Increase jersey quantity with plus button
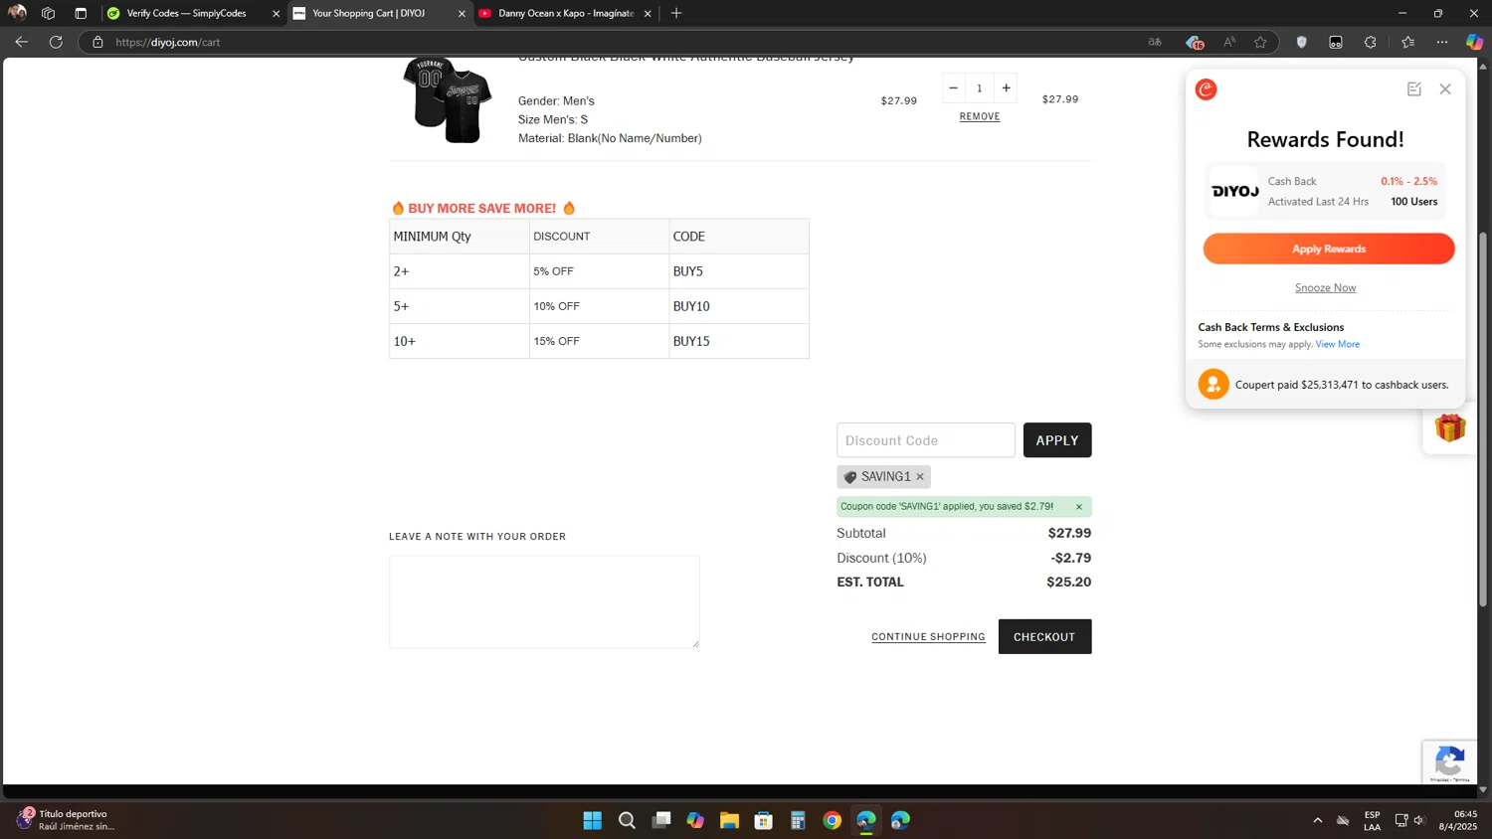The height and width of the screenshot is (839, 1492). [x=1006, y=87]
